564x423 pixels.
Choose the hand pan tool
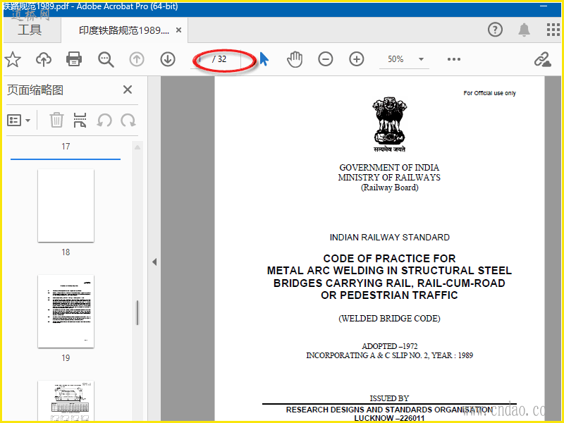pos(295,59)
